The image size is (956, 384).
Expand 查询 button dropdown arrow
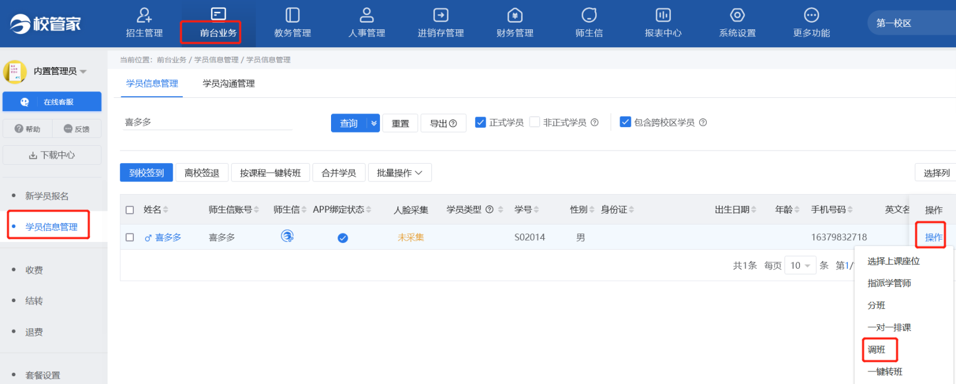tap(373, 123)
